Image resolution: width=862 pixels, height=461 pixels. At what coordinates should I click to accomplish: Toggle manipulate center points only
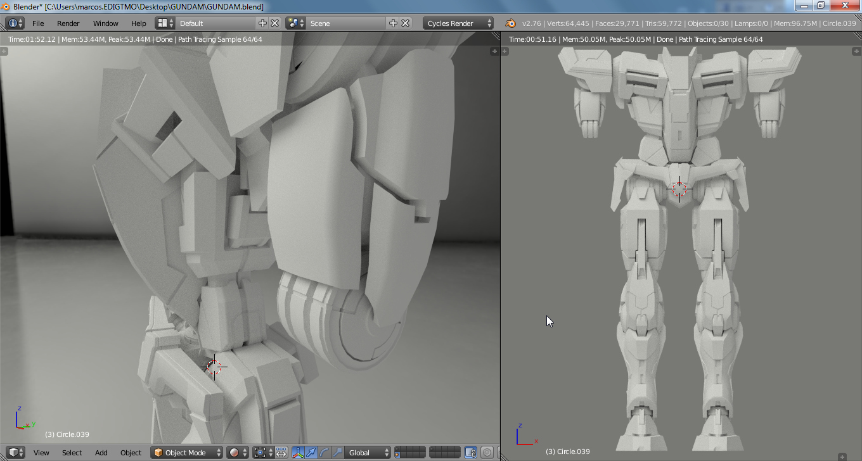click(281, 453)
